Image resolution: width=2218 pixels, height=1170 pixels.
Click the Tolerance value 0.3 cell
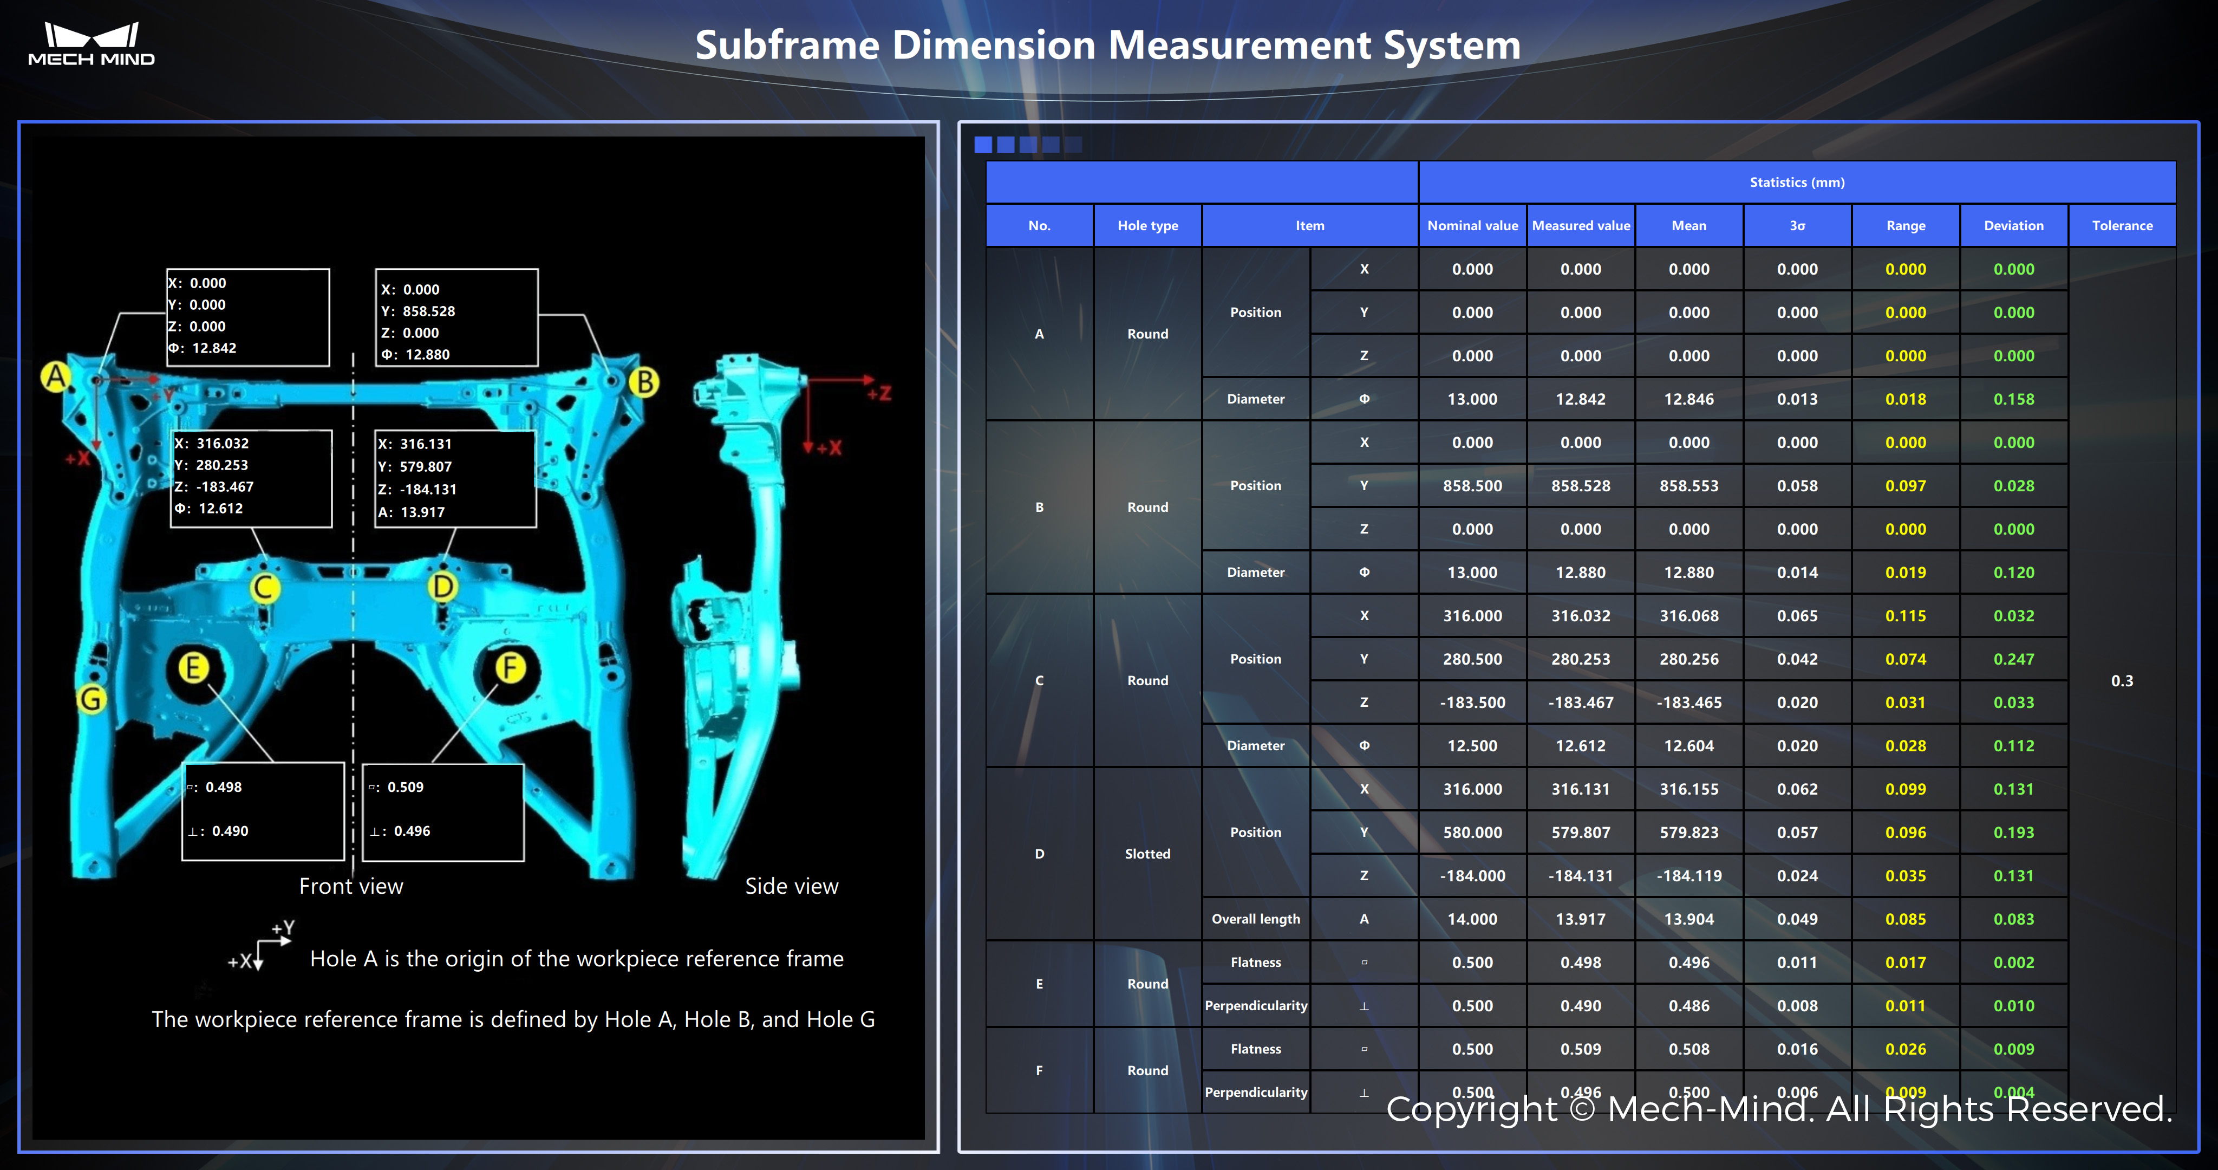(x=2122, y=681)
